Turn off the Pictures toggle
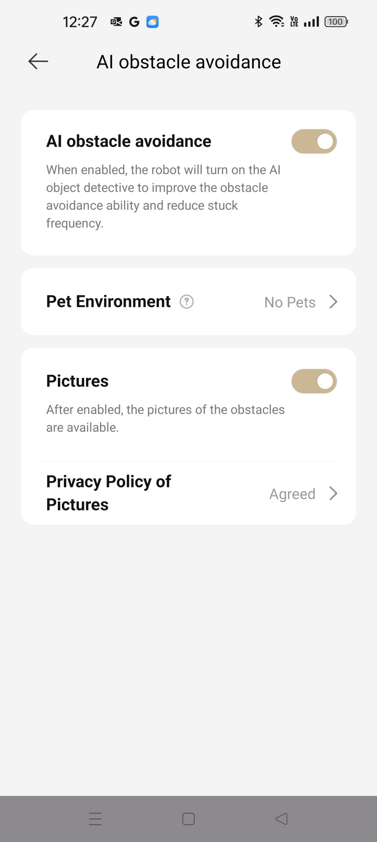Viewport: 377px width, 842px height. point(314,381)
